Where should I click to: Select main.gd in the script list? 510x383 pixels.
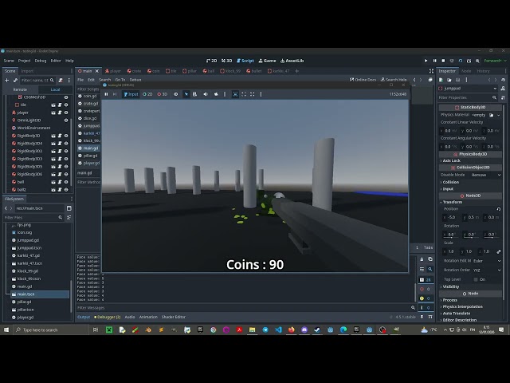[88, 148]
